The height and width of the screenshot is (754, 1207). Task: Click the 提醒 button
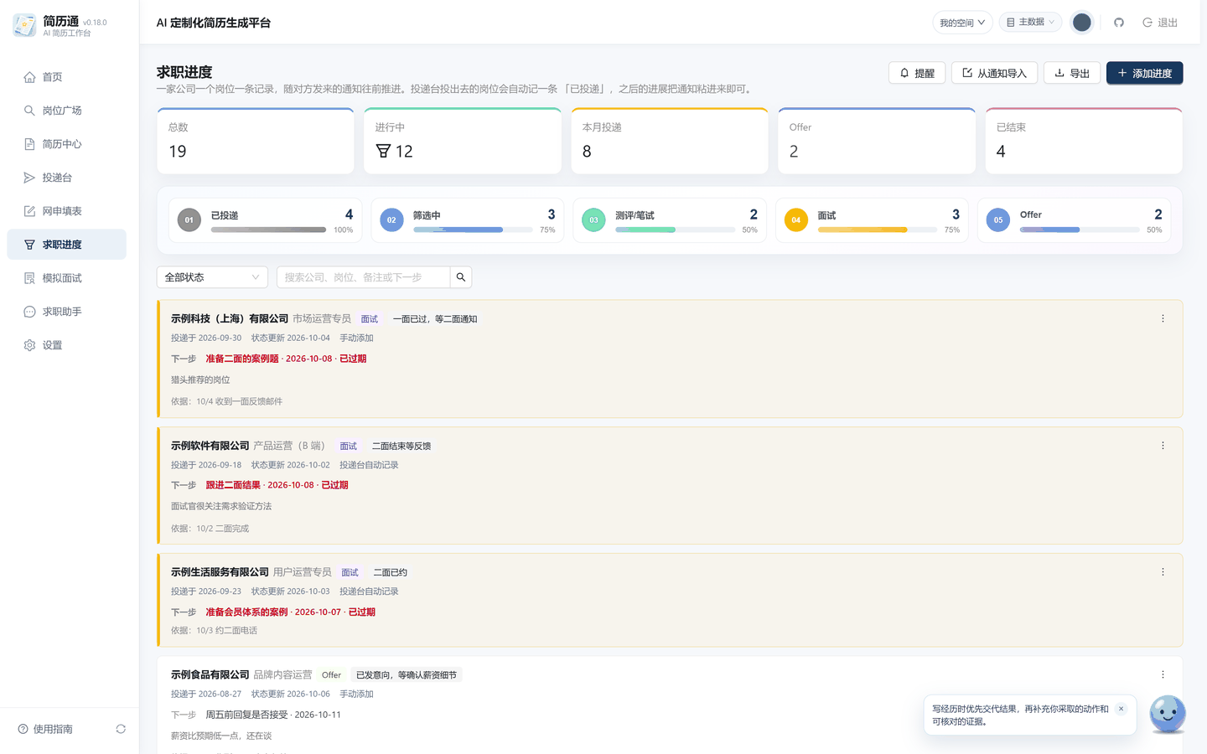pos(917,73)
